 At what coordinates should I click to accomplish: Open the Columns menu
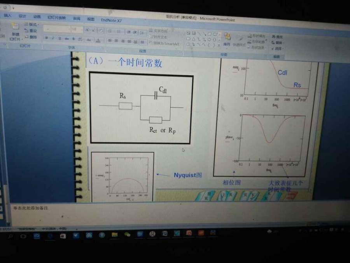[143, 42]
